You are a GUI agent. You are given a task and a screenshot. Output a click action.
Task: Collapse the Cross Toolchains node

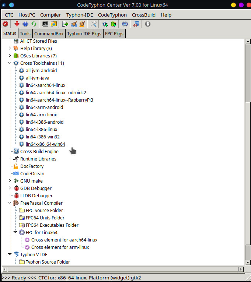click(x=10, y=63)
